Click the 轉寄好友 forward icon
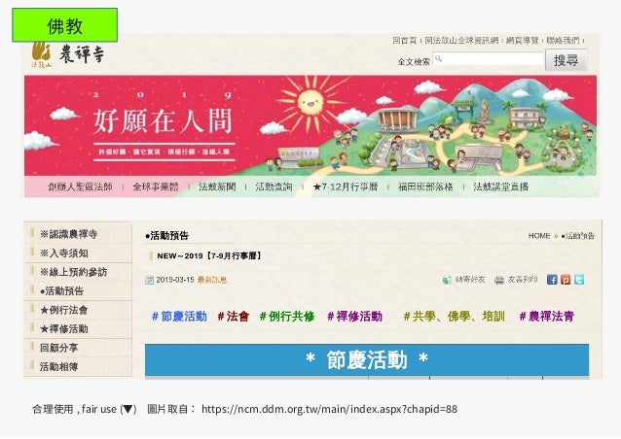The width and height of the screenshot is (621, 439). pos(447,280)
